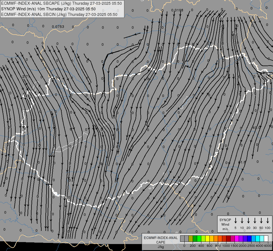Click the 600 tick label on colorbar
Image resolution: width=273 pixels, height=251 pixels.
click(x=209, y=246)
